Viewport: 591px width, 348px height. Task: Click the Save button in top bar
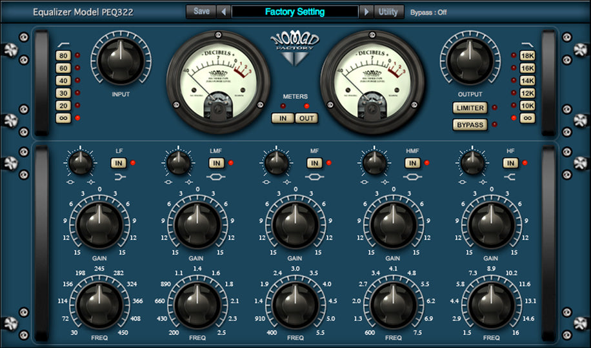point(201,12)
